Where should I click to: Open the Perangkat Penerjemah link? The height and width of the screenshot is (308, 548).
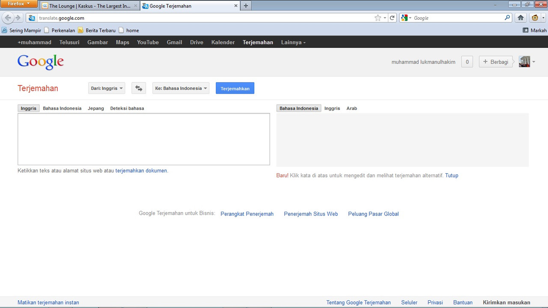pyautogui.click(x=247, y=214)
